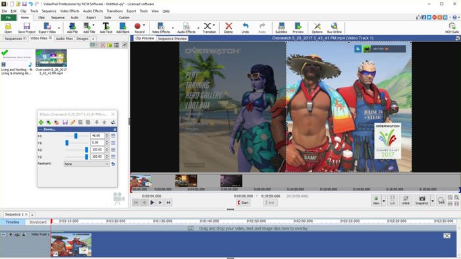Open the NCH Suite icon

point(452,28)
